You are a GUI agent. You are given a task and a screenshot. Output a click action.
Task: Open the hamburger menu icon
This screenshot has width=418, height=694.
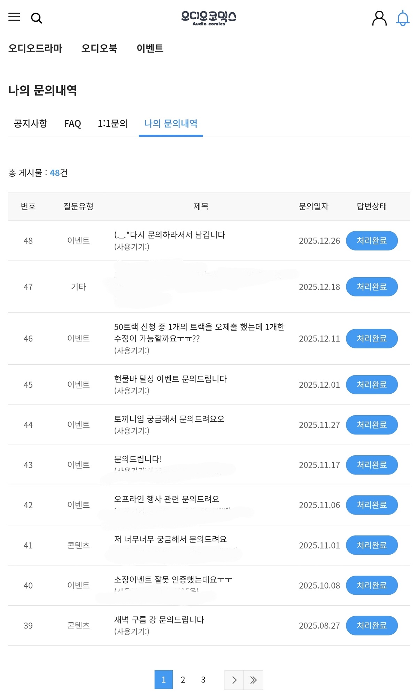[x=14, y=17]
